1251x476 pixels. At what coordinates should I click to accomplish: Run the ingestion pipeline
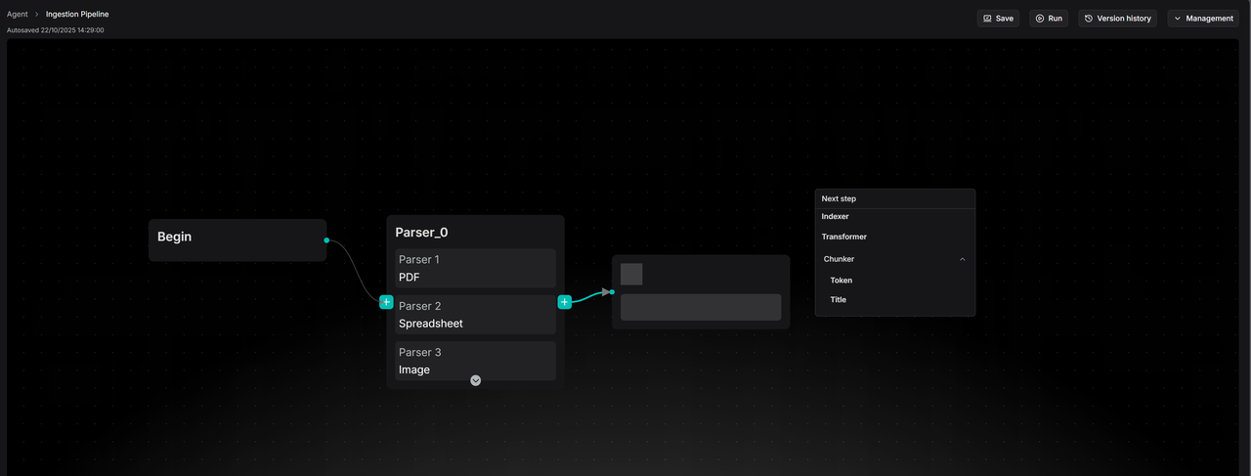pyautogui.click(x=1049, y=19)
